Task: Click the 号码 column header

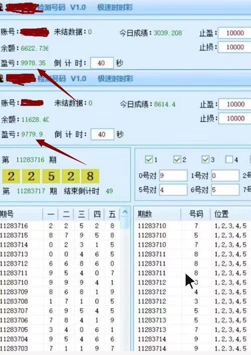Action: pos(196,214)
